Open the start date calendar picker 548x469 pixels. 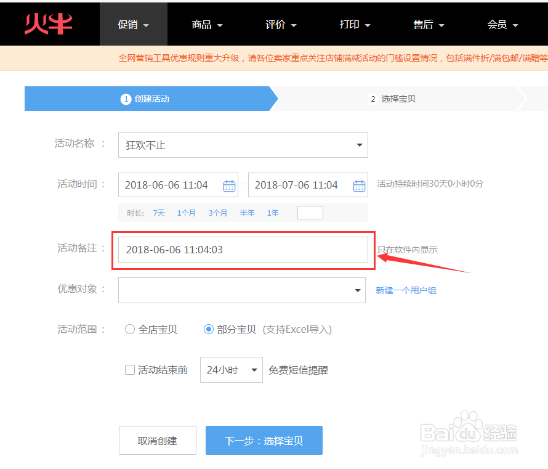(x=229, y=186)
